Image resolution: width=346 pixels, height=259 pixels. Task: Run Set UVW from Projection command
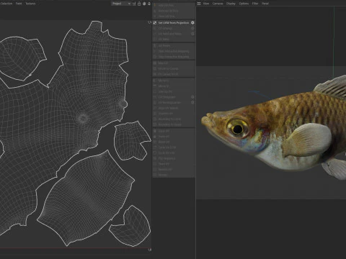[x=174, y=23]
